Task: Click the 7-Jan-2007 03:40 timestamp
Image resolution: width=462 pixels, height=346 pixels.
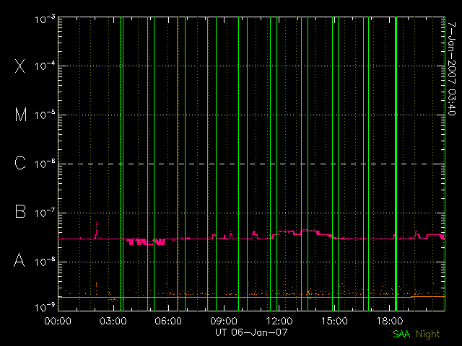Action: pos(451,69)
